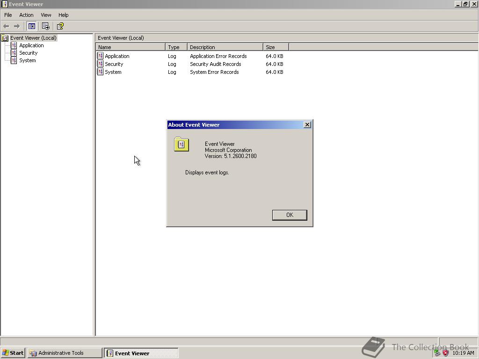This screenshot has width=479, height=359.
Task: Click 'Security Audit Records' description
Action: [215, 64]
